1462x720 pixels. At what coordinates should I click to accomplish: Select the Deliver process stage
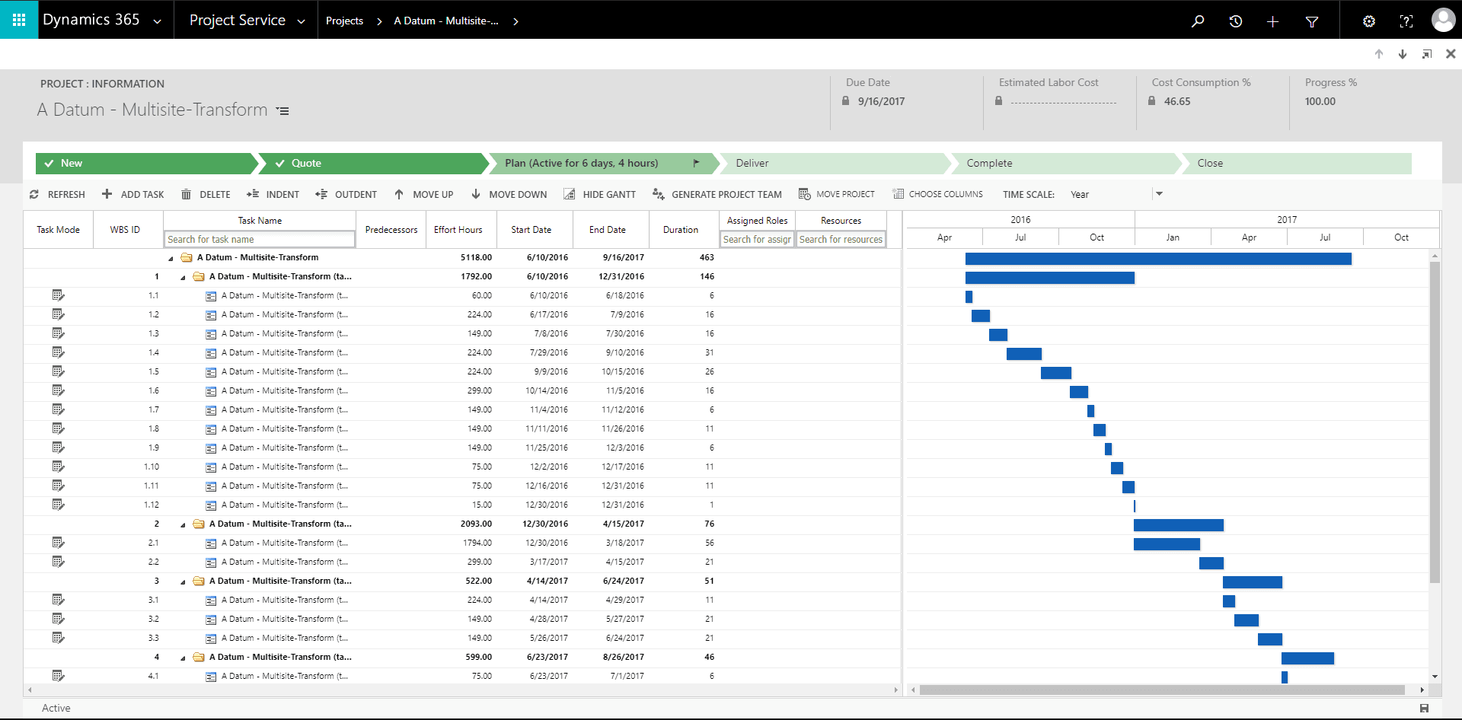coord(834,164)
